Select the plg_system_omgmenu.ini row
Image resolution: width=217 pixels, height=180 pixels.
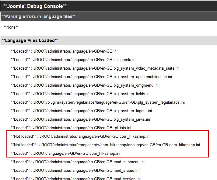tap(85, 85)
